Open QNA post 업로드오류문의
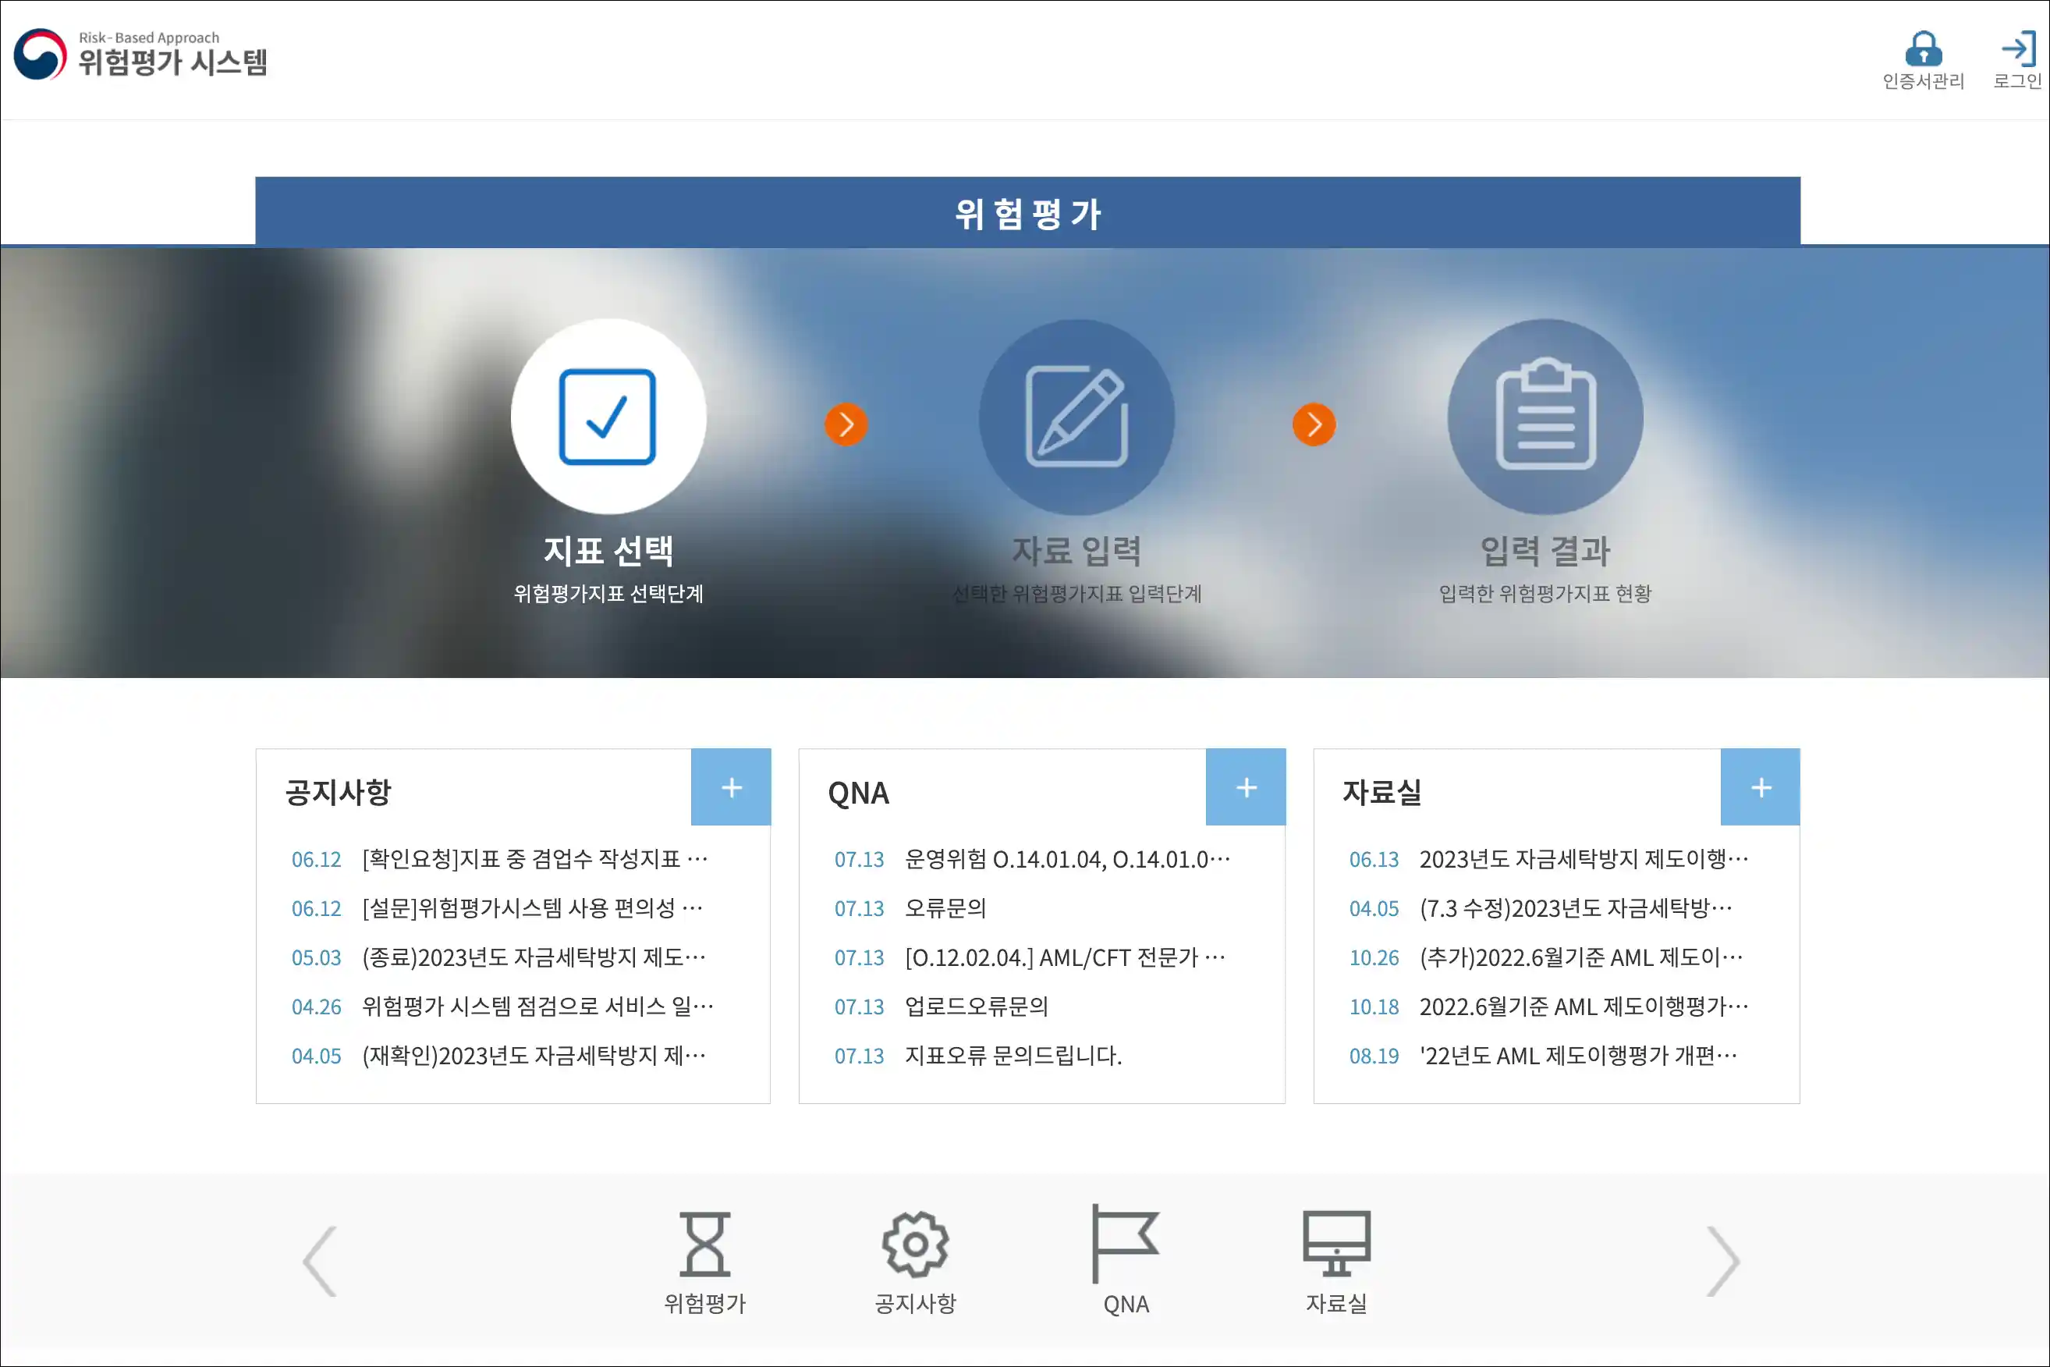The image size is (2050, 1367). pos(976,1006)
